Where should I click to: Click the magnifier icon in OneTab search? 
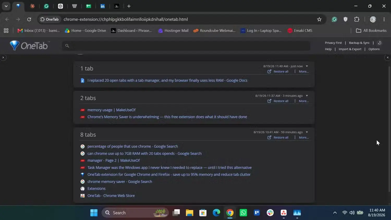click(67, 46)
